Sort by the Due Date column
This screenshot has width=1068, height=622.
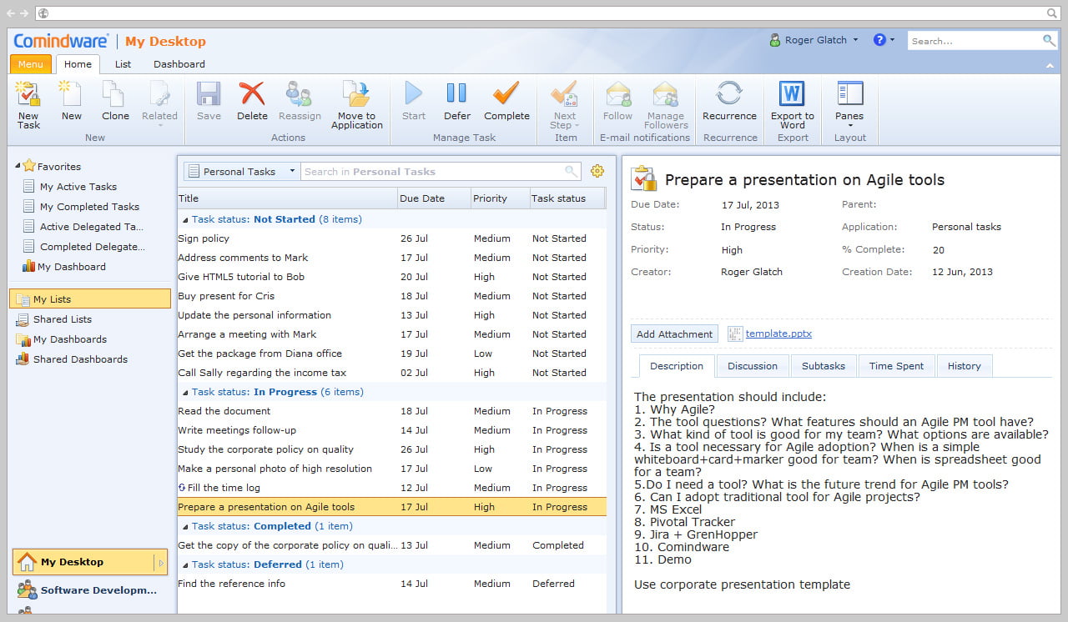pos(434,198)
